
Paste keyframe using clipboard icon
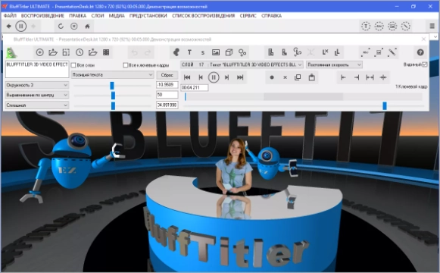pyautogui.click(x=311, y=77)
